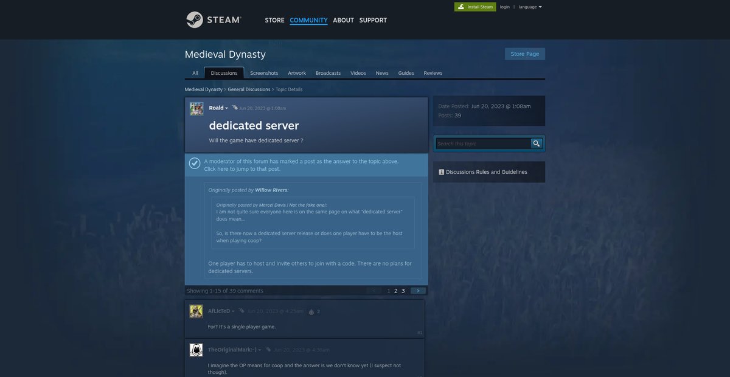Open the Guides tab
The image size is (730, 377).
click(x=406, y=73)
